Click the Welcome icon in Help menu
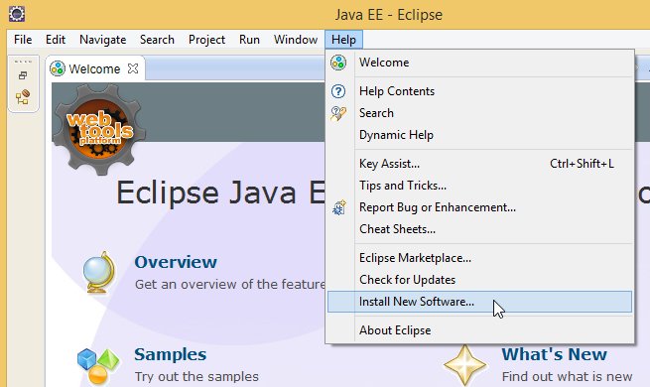 click(338, 63)
